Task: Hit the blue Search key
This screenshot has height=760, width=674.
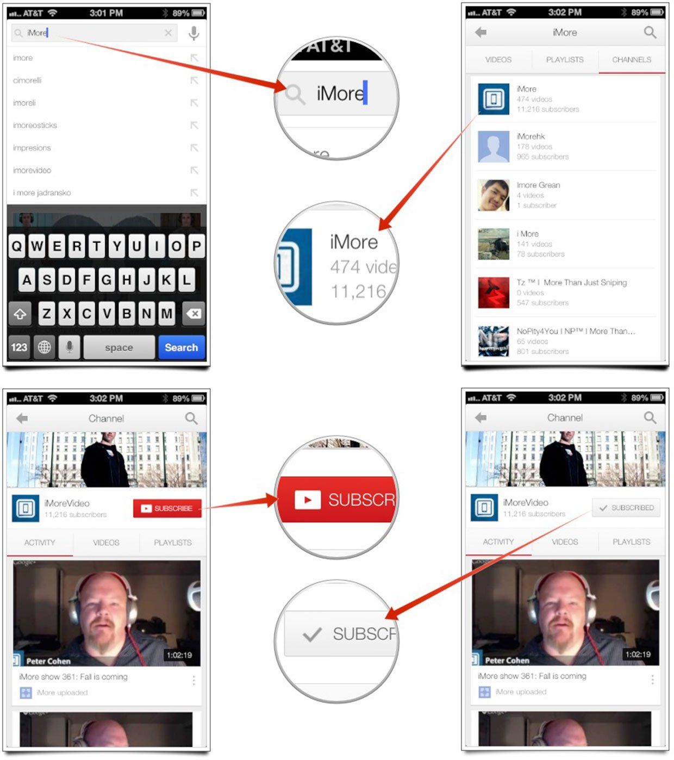Action: point(181,347)
